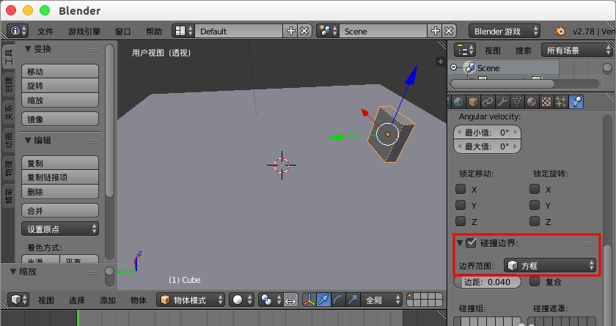Viewport: 616px width, 326px height.
Task: Toggle the viewport region plus button
Action: click(441, 62)
